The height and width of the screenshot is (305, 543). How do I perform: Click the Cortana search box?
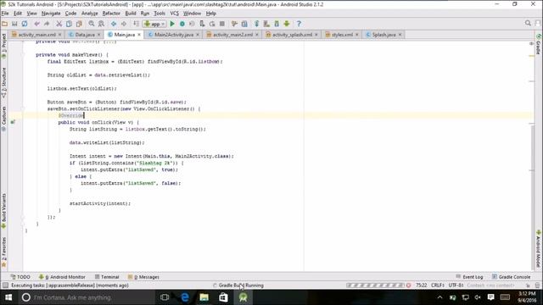tap(87, 297)
